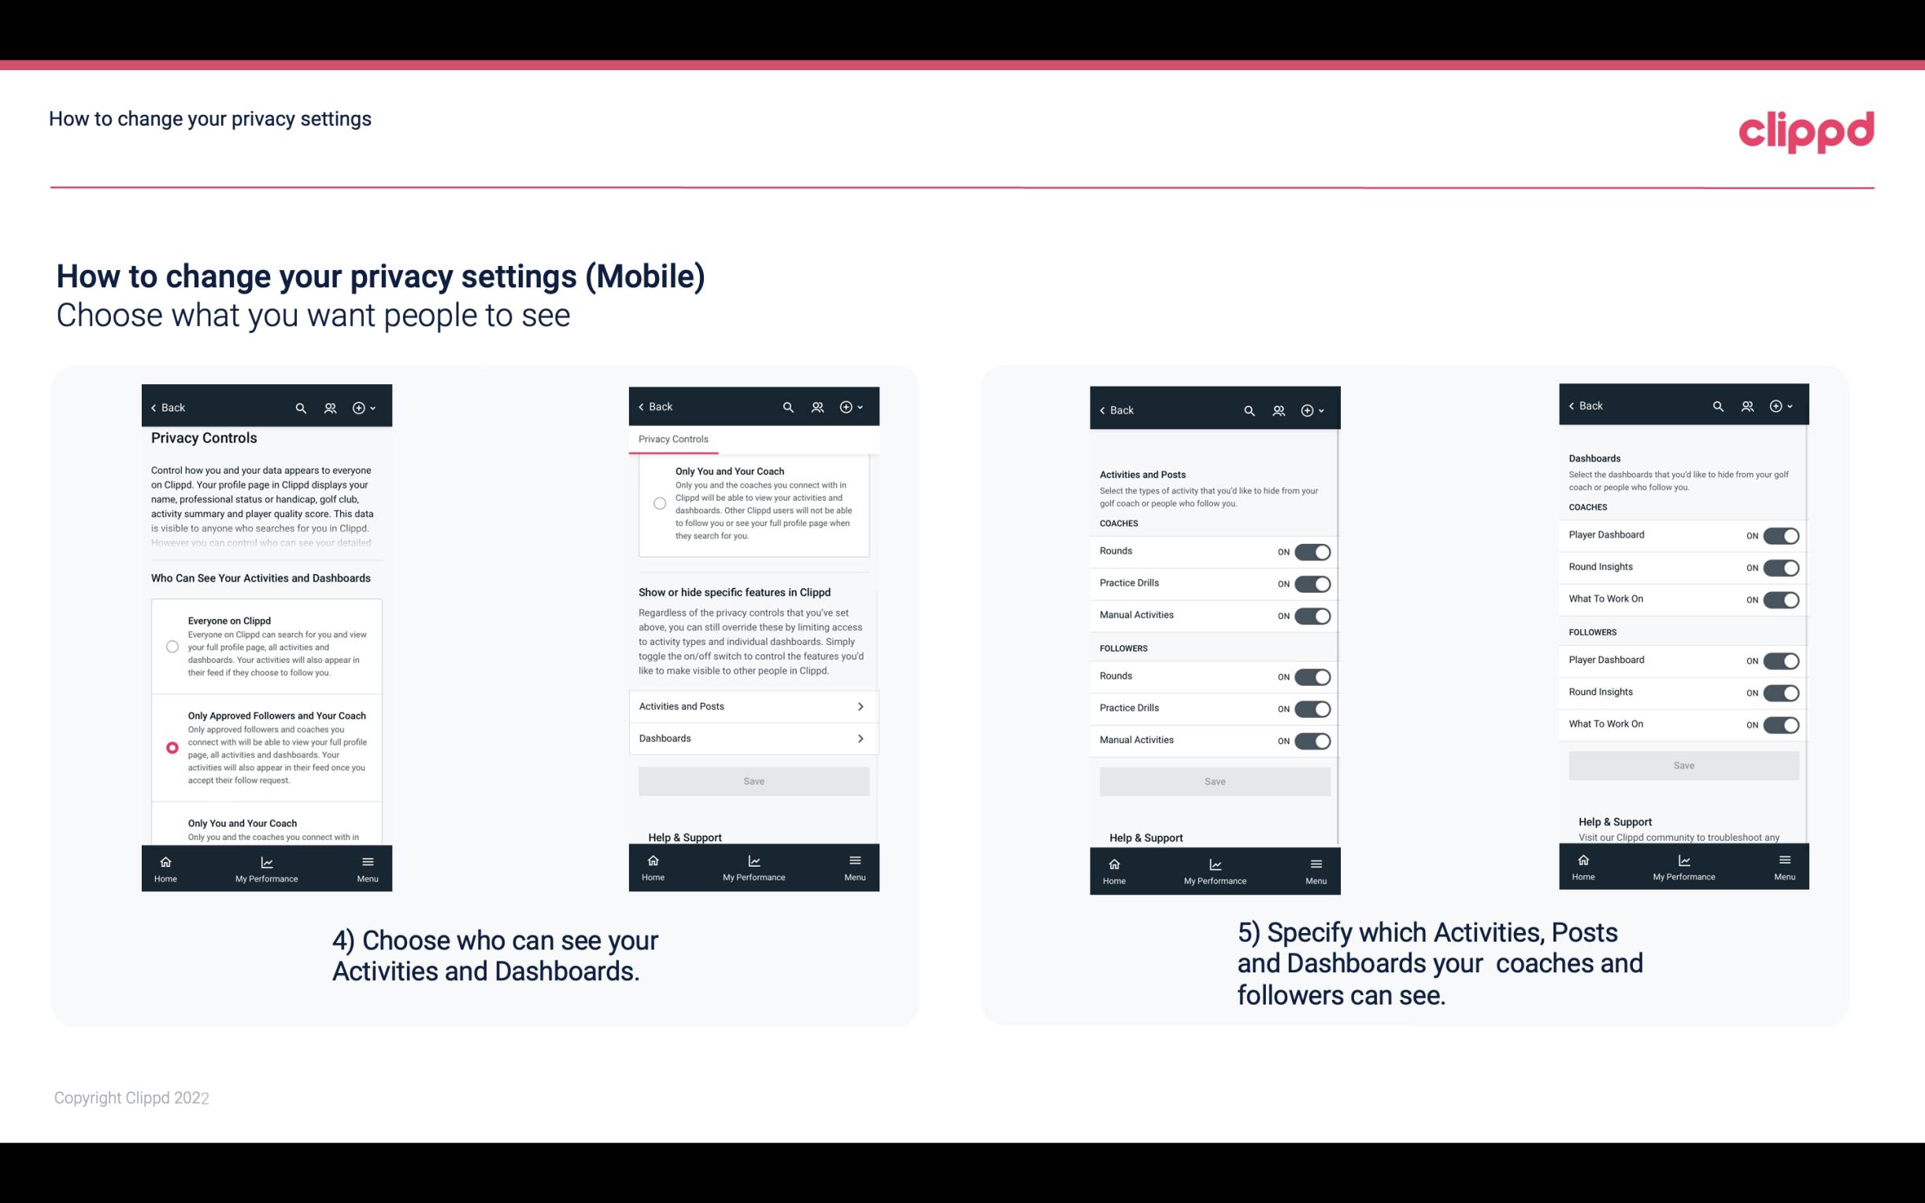The width and height of the screenshot is (1925, 1203).
Task: Tap the Back arrow icon top left
Action: point(155,408)
